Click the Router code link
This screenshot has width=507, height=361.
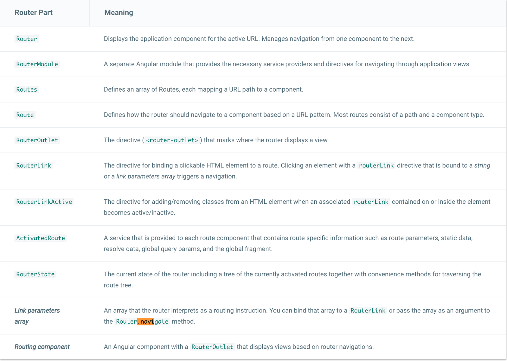point(27,39)
